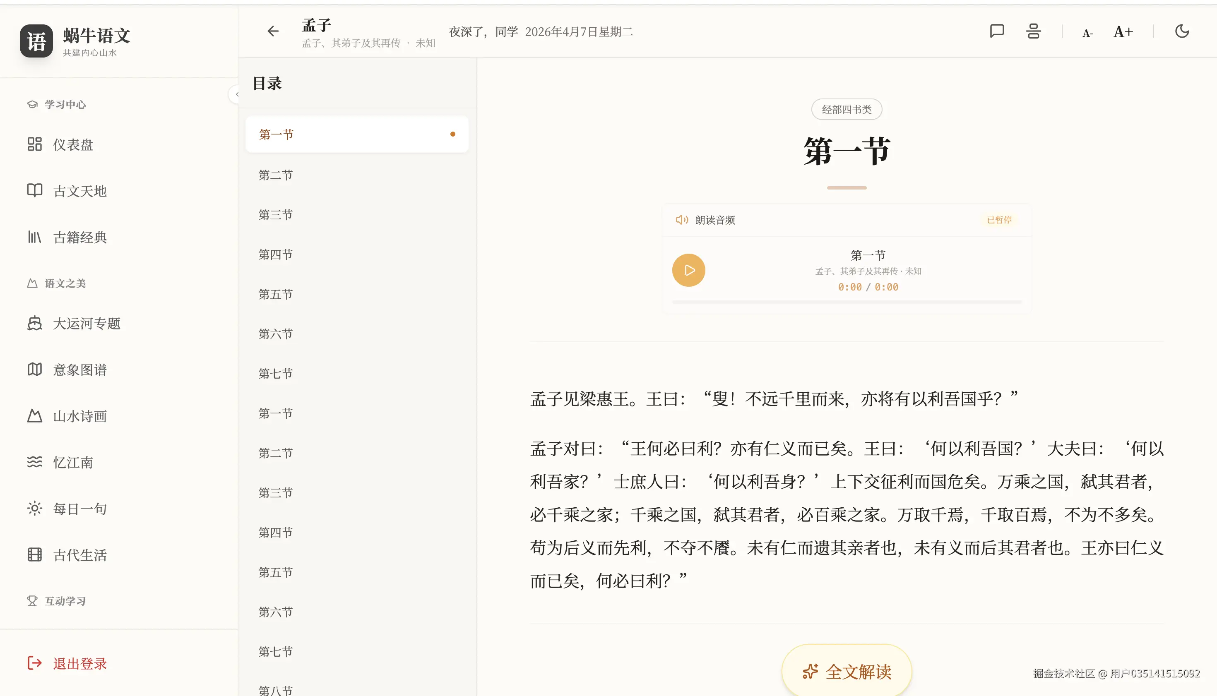1217x696 pixels.
Task: Go to the 意象图谱 imagery map
Action: [80, 369]
